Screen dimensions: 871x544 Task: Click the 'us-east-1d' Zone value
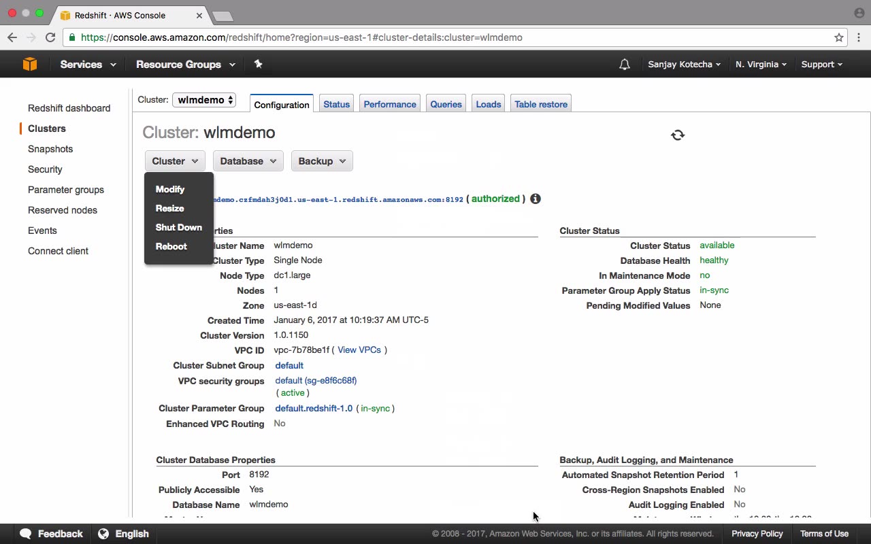(x=295, y=305)
